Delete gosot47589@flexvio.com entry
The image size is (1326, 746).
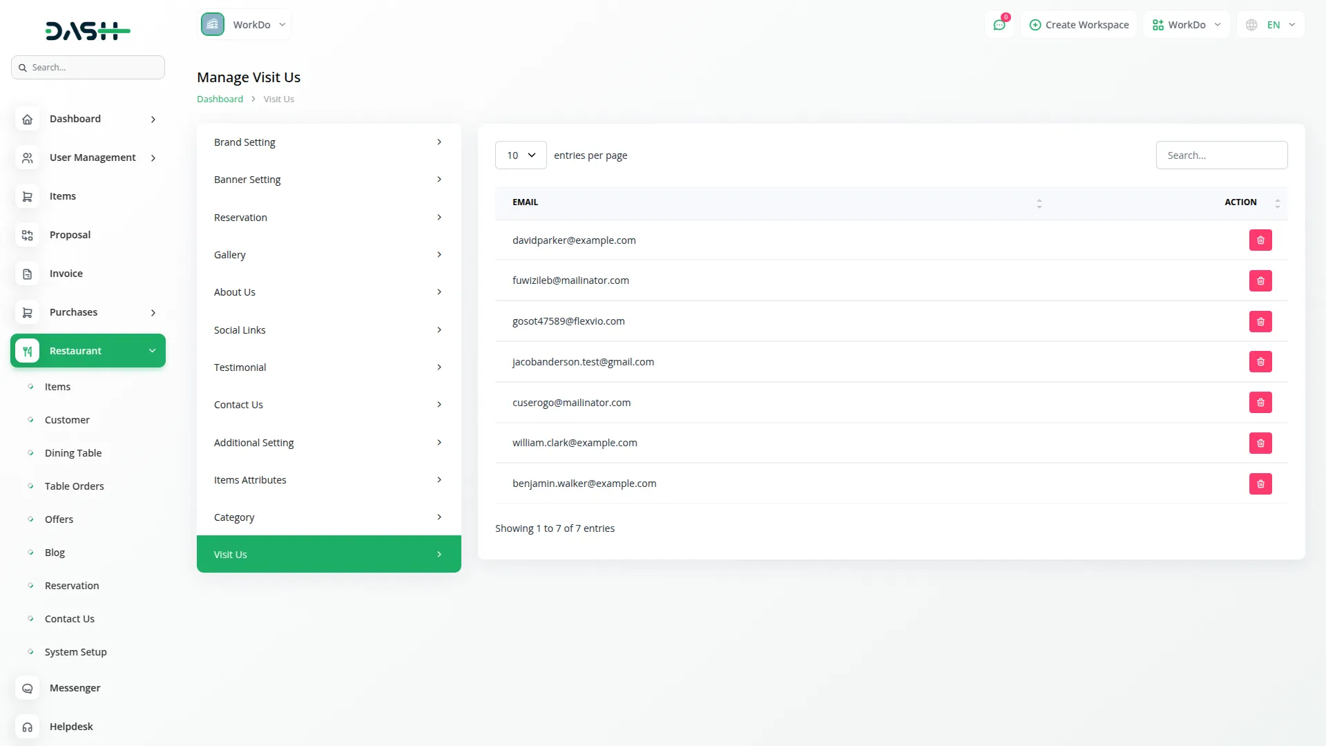(1260, 322)
